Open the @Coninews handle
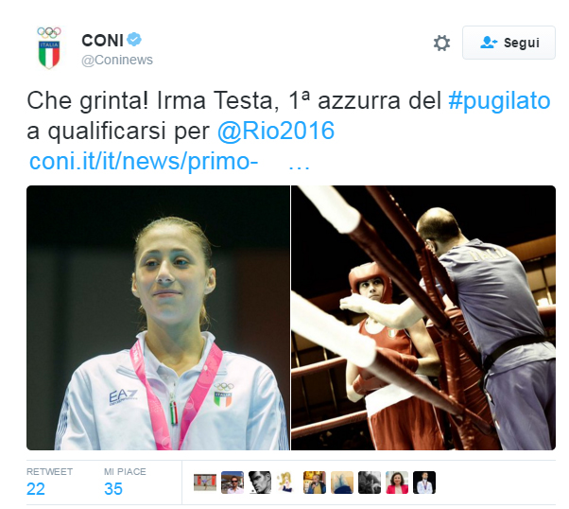Image resolution: width=569 pixels, height=509 pixels. point(117,60)
